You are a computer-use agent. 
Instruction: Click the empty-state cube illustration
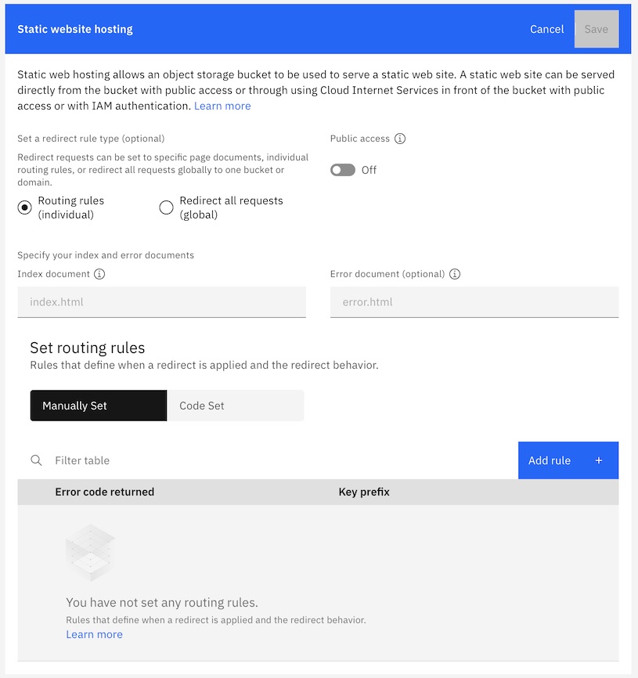[x=90, y=553]
